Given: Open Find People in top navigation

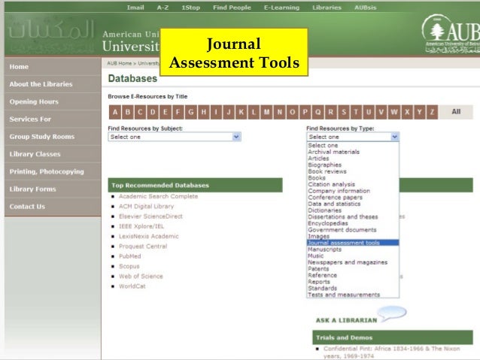Looking at the screenshot, I should click(x=232, y=8).
